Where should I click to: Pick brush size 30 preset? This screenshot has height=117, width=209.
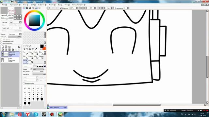coord(29,103)
